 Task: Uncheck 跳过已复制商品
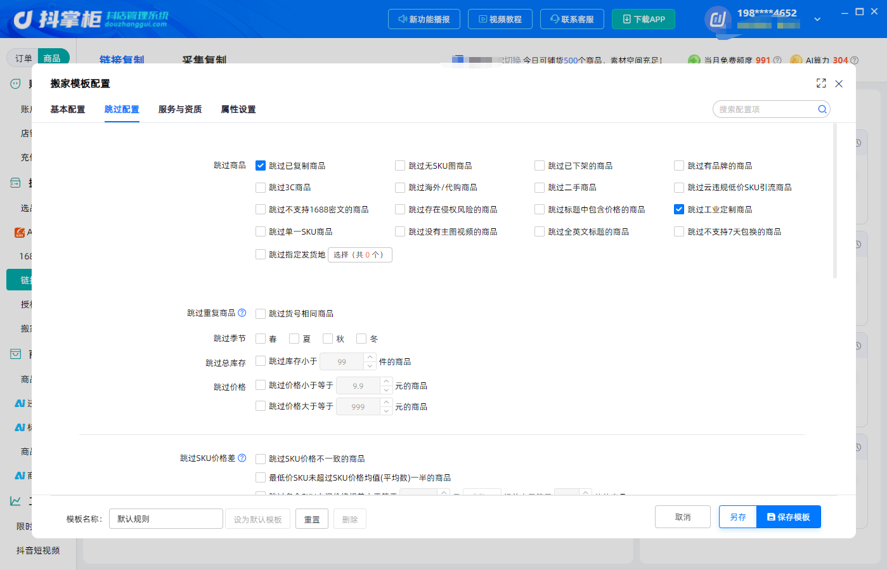(261, 165)
